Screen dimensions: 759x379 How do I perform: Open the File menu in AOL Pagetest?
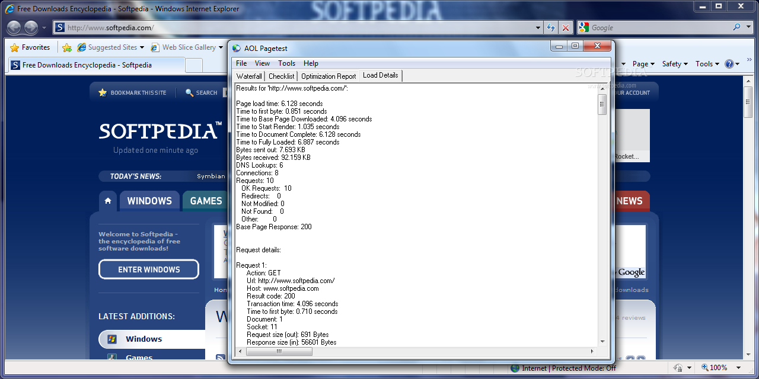241,63
